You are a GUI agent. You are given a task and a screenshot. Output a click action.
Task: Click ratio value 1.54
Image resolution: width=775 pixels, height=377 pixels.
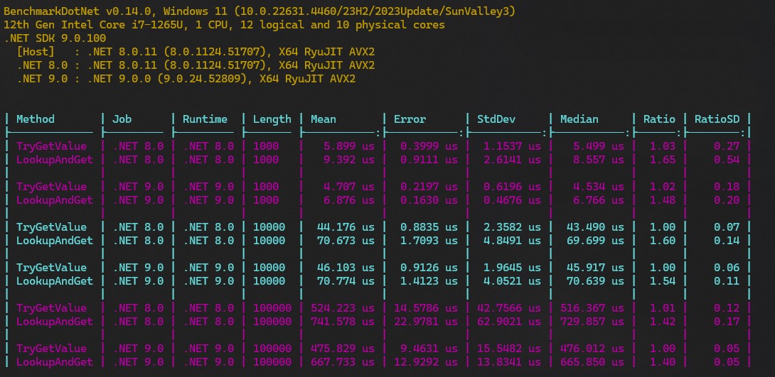click(x=663, y=280)
